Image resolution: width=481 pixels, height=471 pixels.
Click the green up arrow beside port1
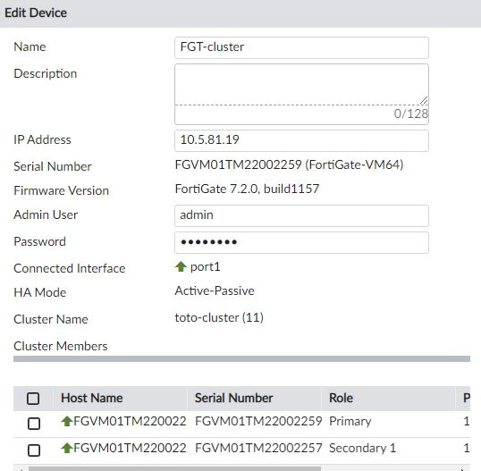pyautogui.click(x=181, y=266)
